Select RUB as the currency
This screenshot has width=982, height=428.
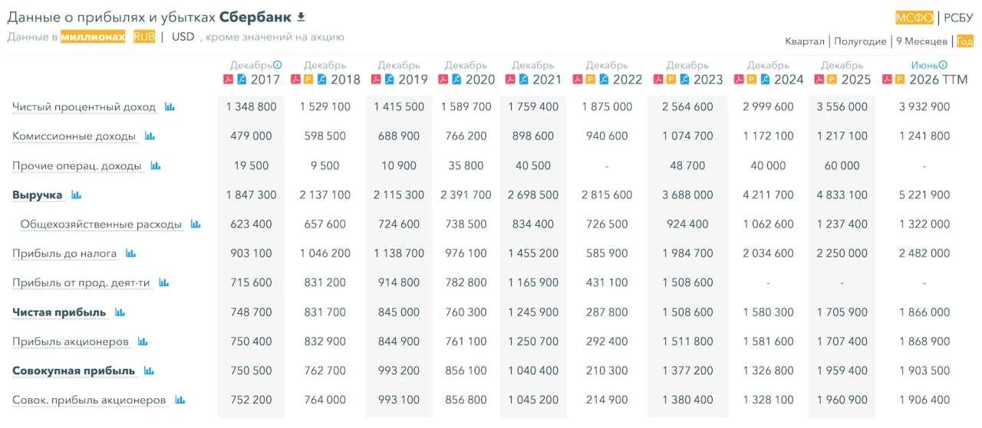(x=144, y=37)
